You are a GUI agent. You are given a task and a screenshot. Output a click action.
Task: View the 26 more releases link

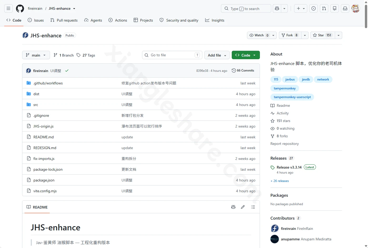click(280, 181)
